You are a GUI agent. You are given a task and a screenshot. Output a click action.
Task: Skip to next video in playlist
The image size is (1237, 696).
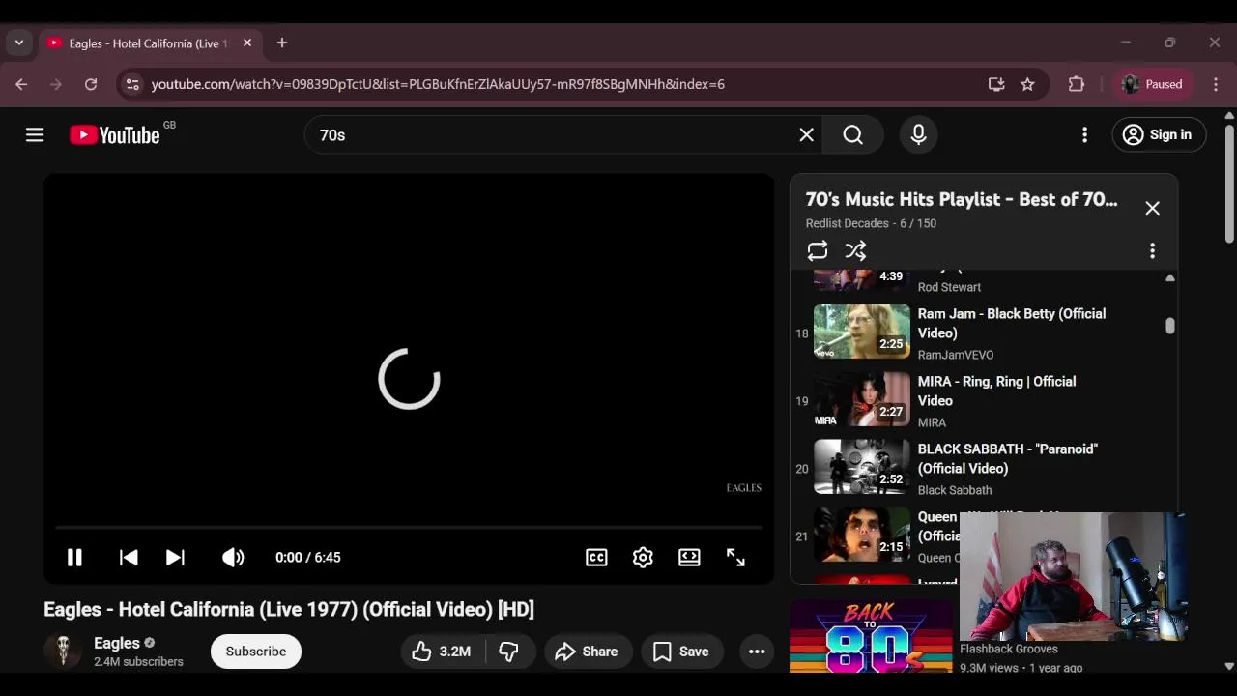pos(175,558)
